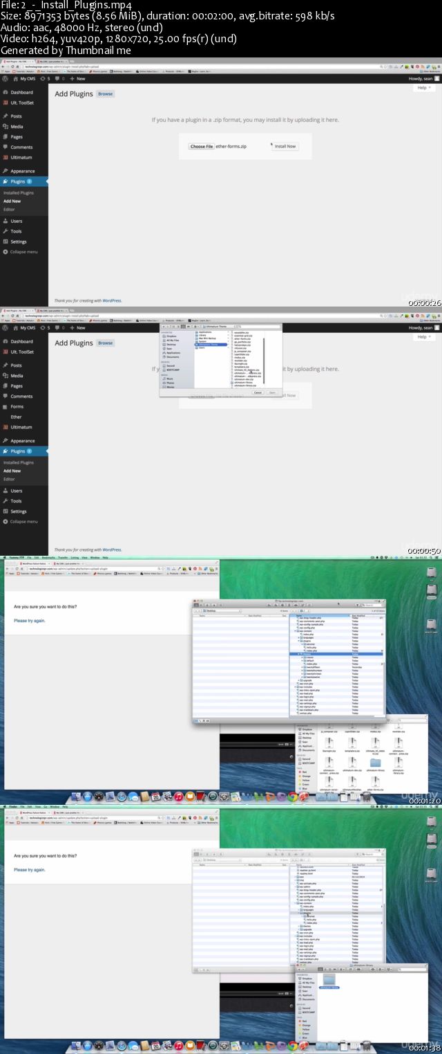
Task: Select Movies in file picker sidebar
Action: pos(170,387)
